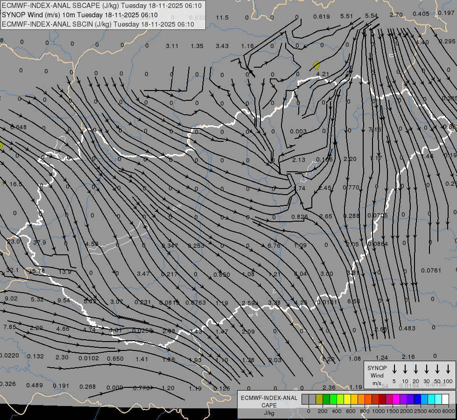Pick the dark red CAPE legend swatch

[x=382, y=399]
